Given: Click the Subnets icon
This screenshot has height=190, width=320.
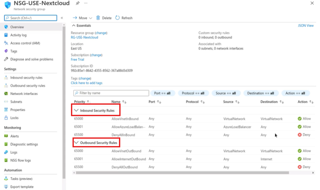Looking at the screenshot, I should pos(6,102).
